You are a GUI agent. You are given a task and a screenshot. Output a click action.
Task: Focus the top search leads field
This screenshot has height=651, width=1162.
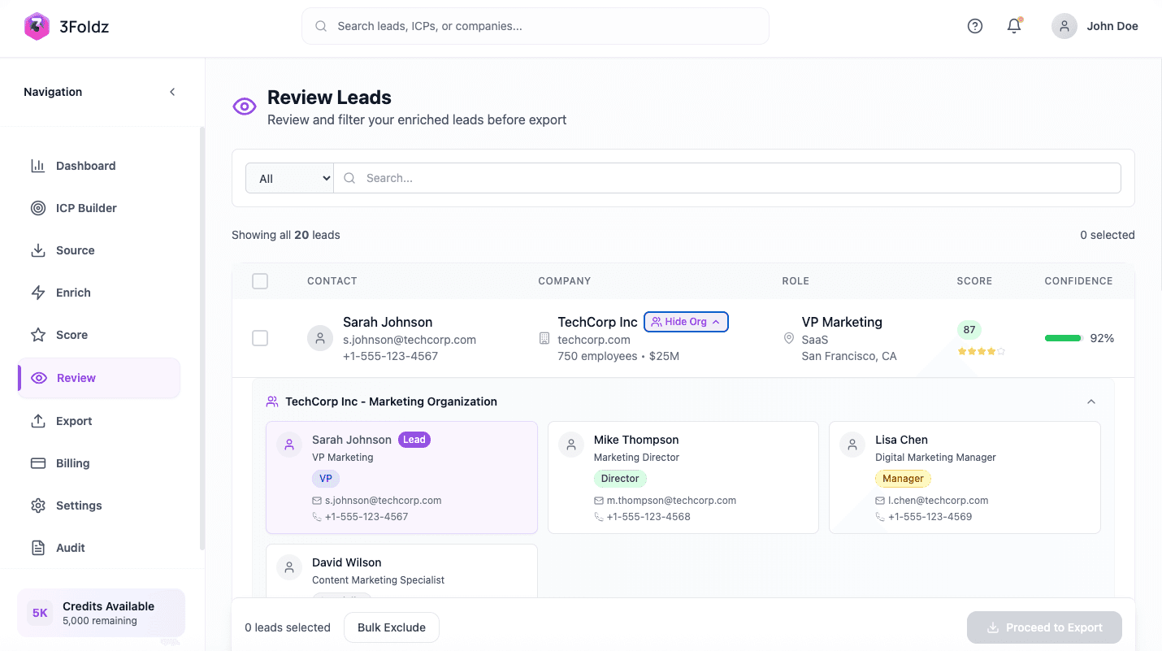[x=535, y=26]
